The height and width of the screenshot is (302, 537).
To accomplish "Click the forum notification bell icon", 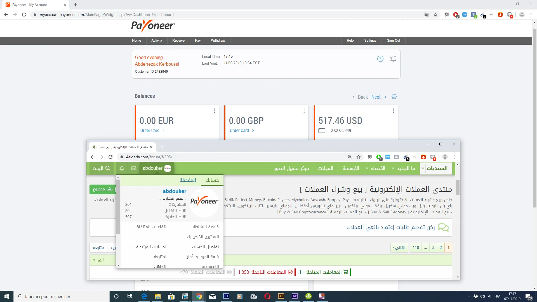I will point(122,168).
